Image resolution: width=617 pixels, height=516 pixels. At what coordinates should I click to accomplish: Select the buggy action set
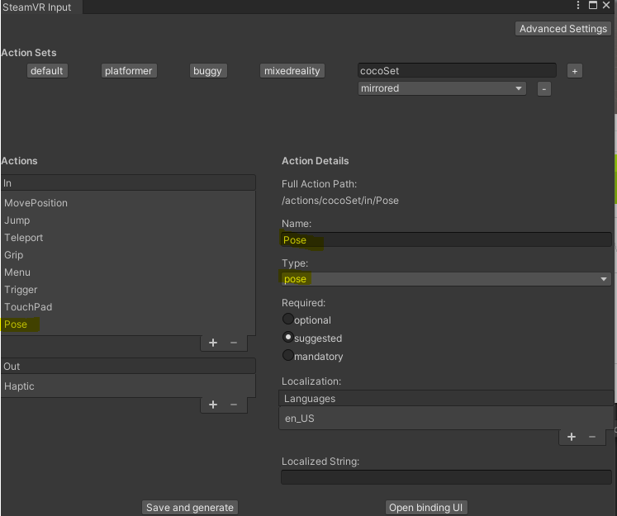tap(208, 71)
